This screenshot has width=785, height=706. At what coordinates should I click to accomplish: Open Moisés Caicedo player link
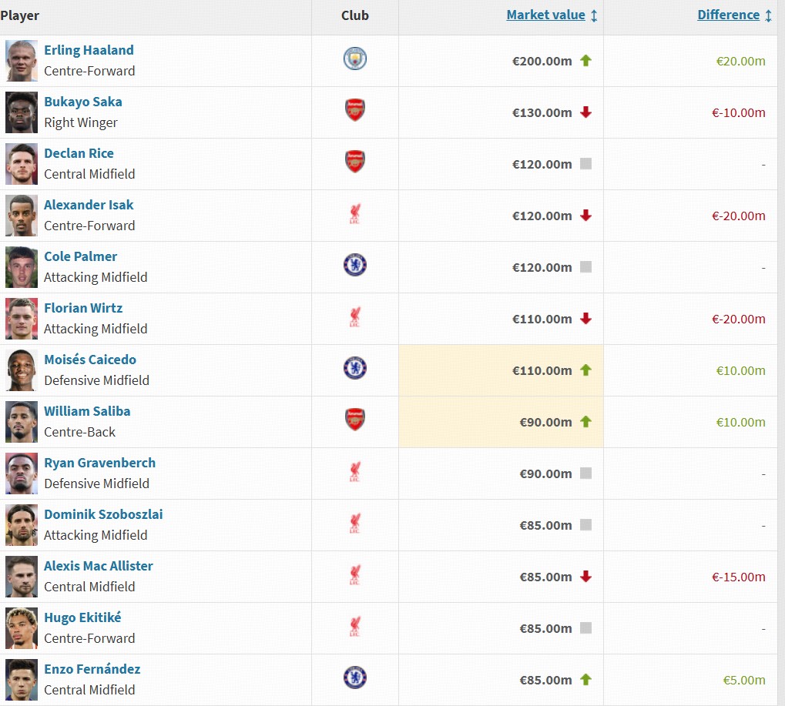pyautogui.click(x=89, y=360)
